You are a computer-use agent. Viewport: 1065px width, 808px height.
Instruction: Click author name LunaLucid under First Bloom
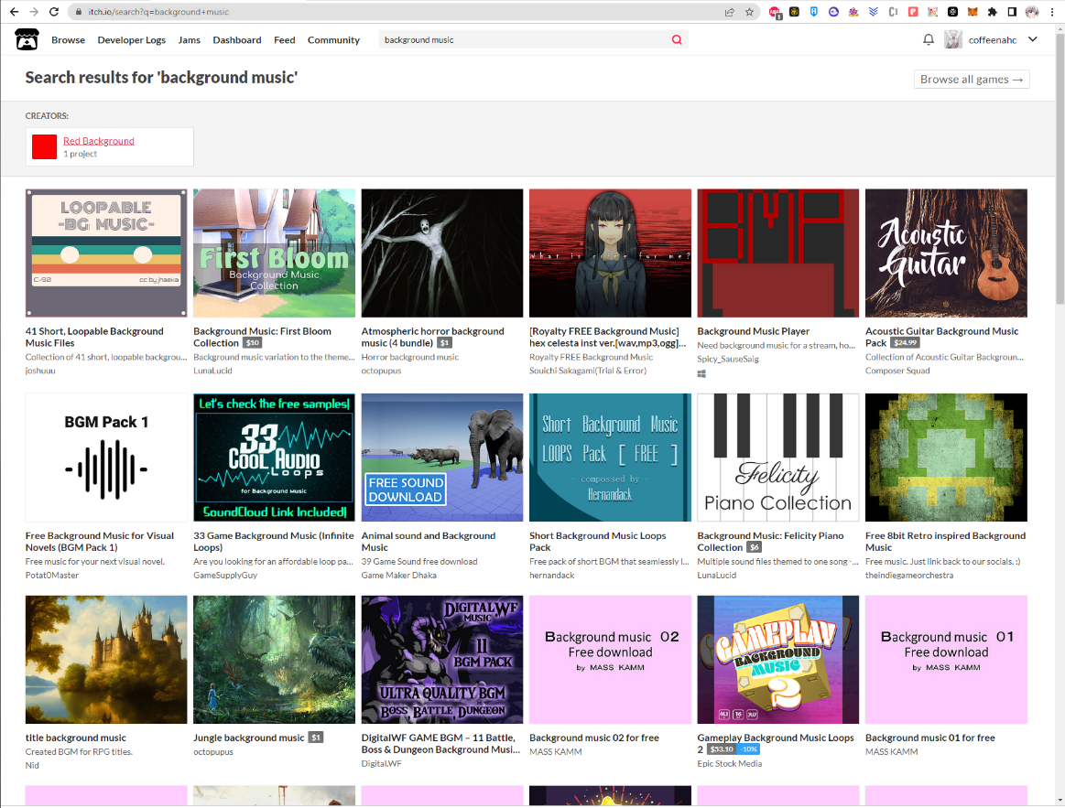(212, 371)
